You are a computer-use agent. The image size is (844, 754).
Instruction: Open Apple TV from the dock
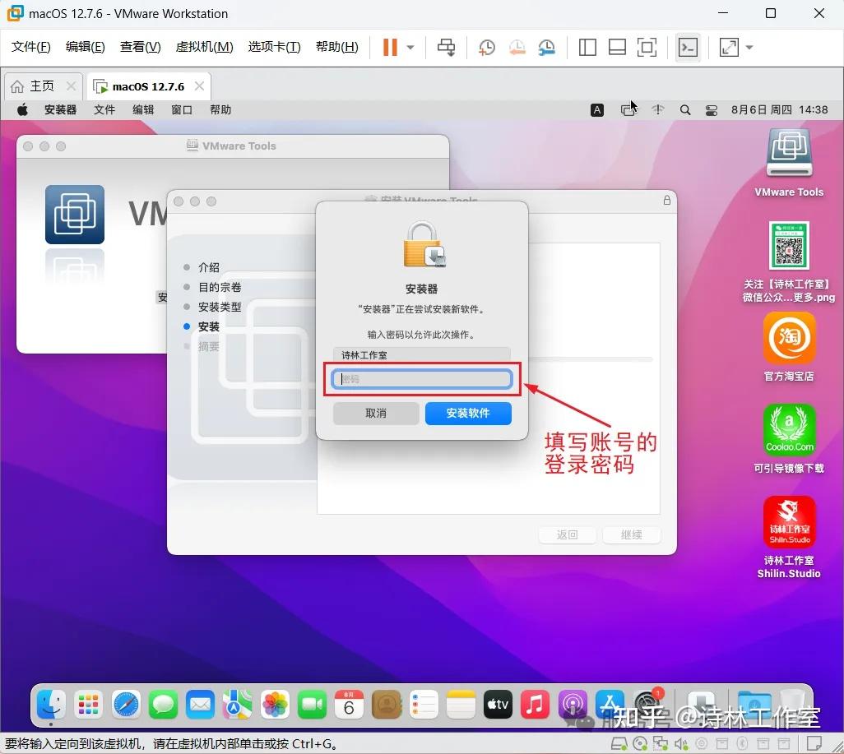(498, 704)
